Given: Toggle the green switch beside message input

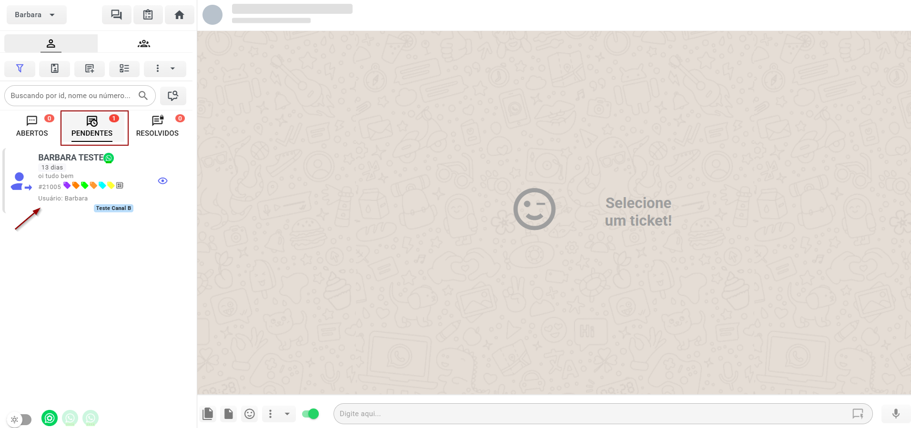Looking at the screenshot, I should 310,414.
